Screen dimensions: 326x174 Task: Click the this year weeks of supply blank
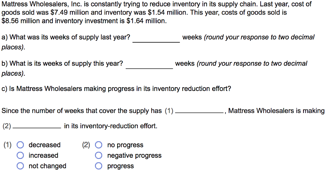149,65
